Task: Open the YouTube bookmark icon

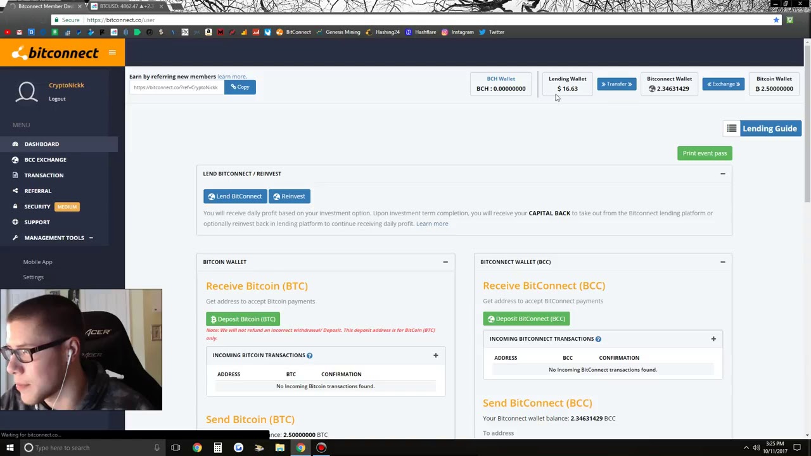Action: click(x=7, y=32)
